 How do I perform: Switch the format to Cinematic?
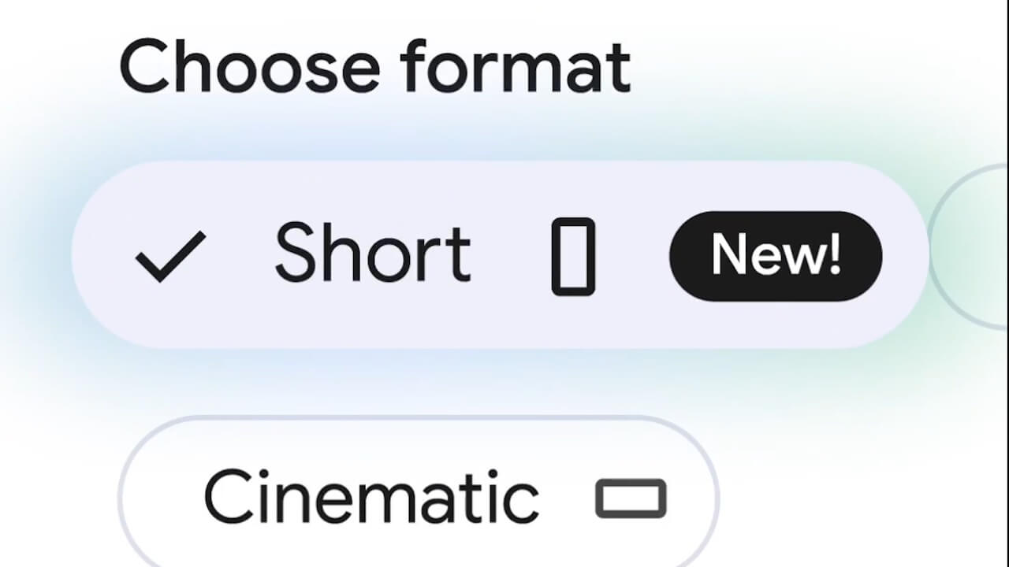419,495
